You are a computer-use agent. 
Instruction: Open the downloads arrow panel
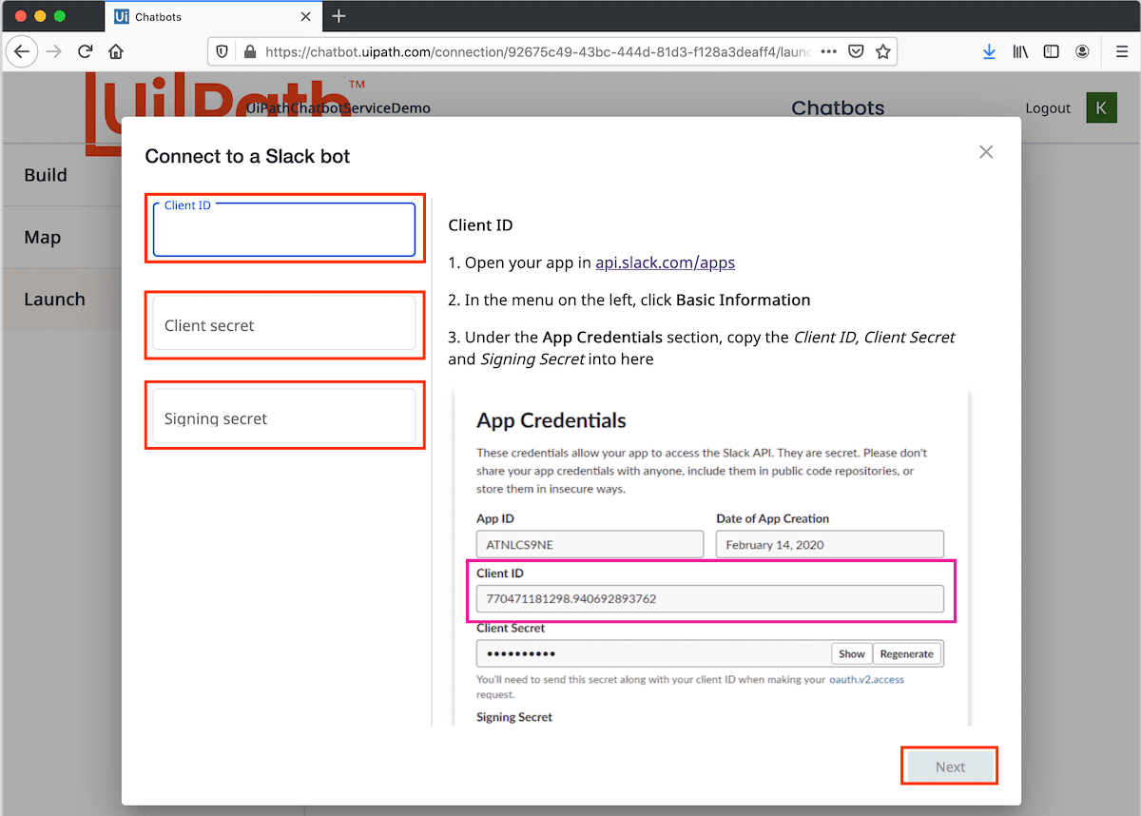[x=989, y=51]
